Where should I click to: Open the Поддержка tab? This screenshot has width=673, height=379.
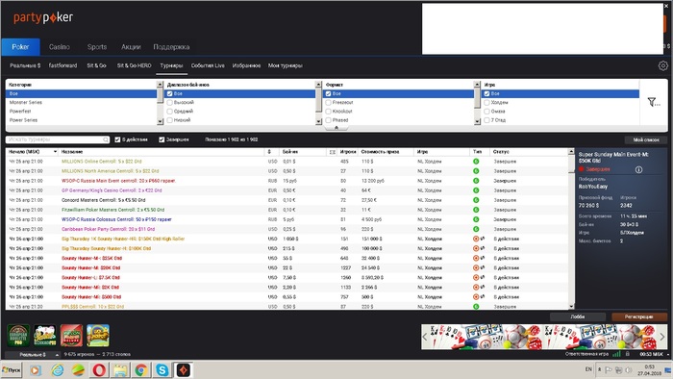point(171,47)
